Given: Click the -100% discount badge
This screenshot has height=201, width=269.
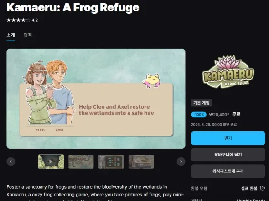Looking at the screenshot, I should click(199, 115).
